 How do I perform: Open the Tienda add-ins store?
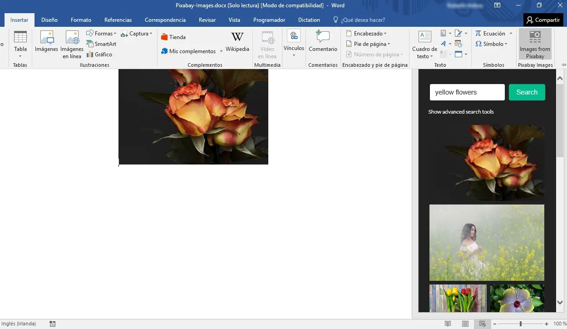173,37
